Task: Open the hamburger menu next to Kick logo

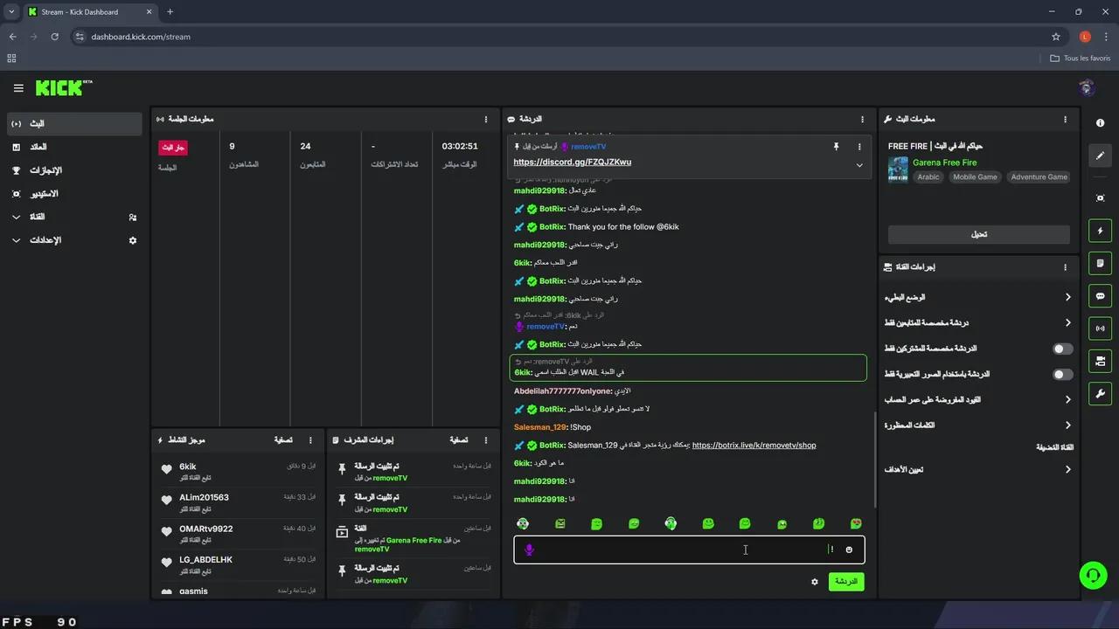Action: tap(18, 88)
